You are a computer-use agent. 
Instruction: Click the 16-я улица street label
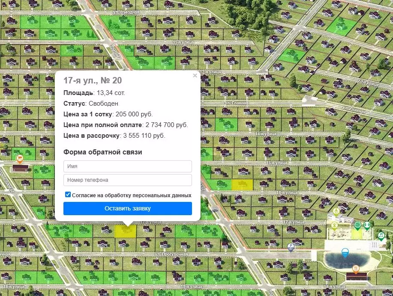[287, 192]
